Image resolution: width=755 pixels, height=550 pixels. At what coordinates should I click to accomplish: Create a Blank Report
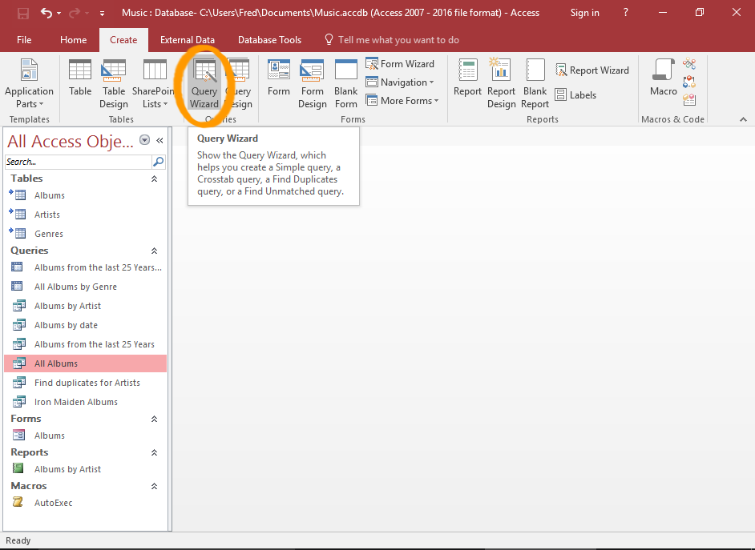tap(535, 83)
